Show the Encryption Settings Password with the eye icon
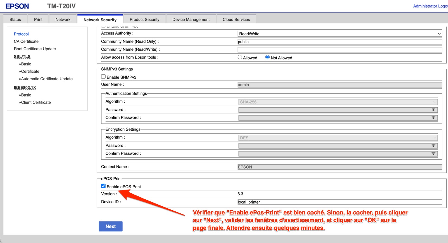The height and width of the screenshot is (243, 448). click(x=433, y=146)
